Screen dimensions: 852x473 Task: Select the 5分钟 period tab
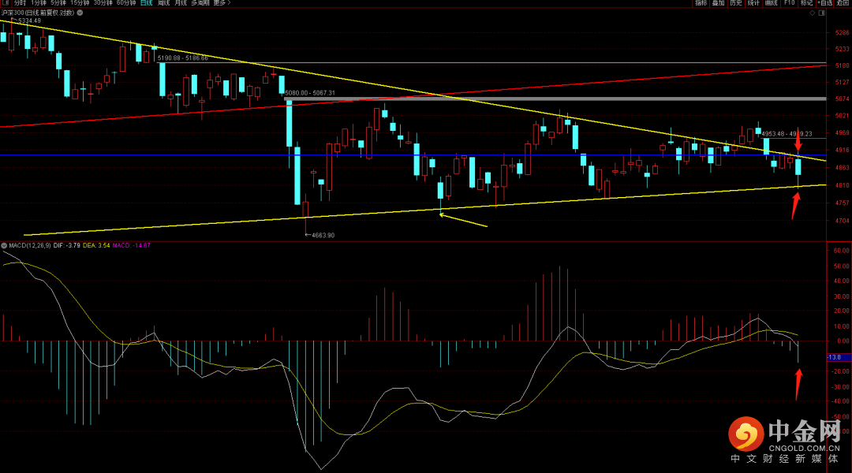(58, 2)
